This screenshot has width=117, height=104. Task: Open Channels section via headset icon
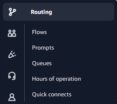pyautogui.click(x=12, y=76)
